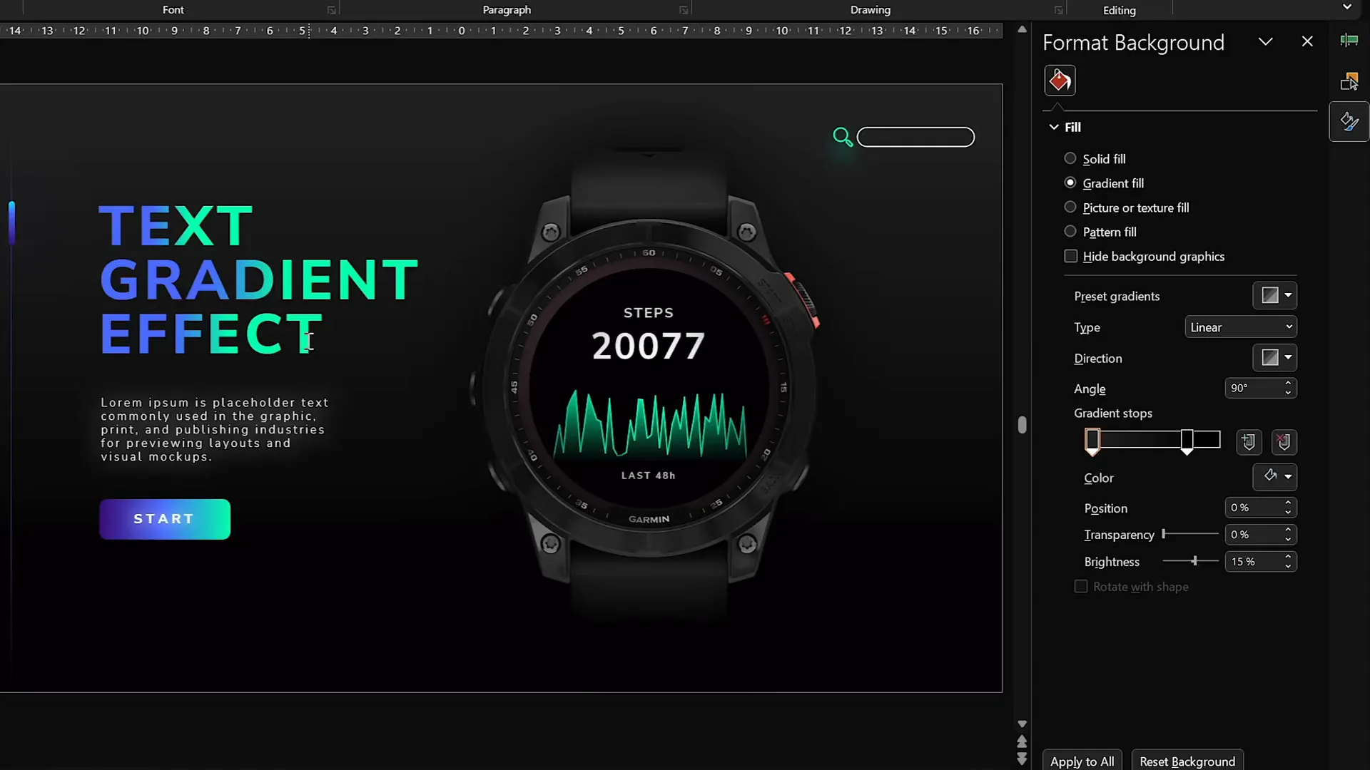Click the Position 0 % field
This screenshot has width=1370, height=770.
(1254, 508)
